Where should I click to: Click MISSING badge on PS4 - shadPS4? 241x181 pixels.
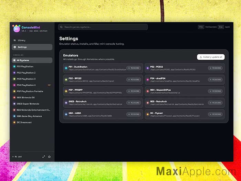click(x=215, y=79)
